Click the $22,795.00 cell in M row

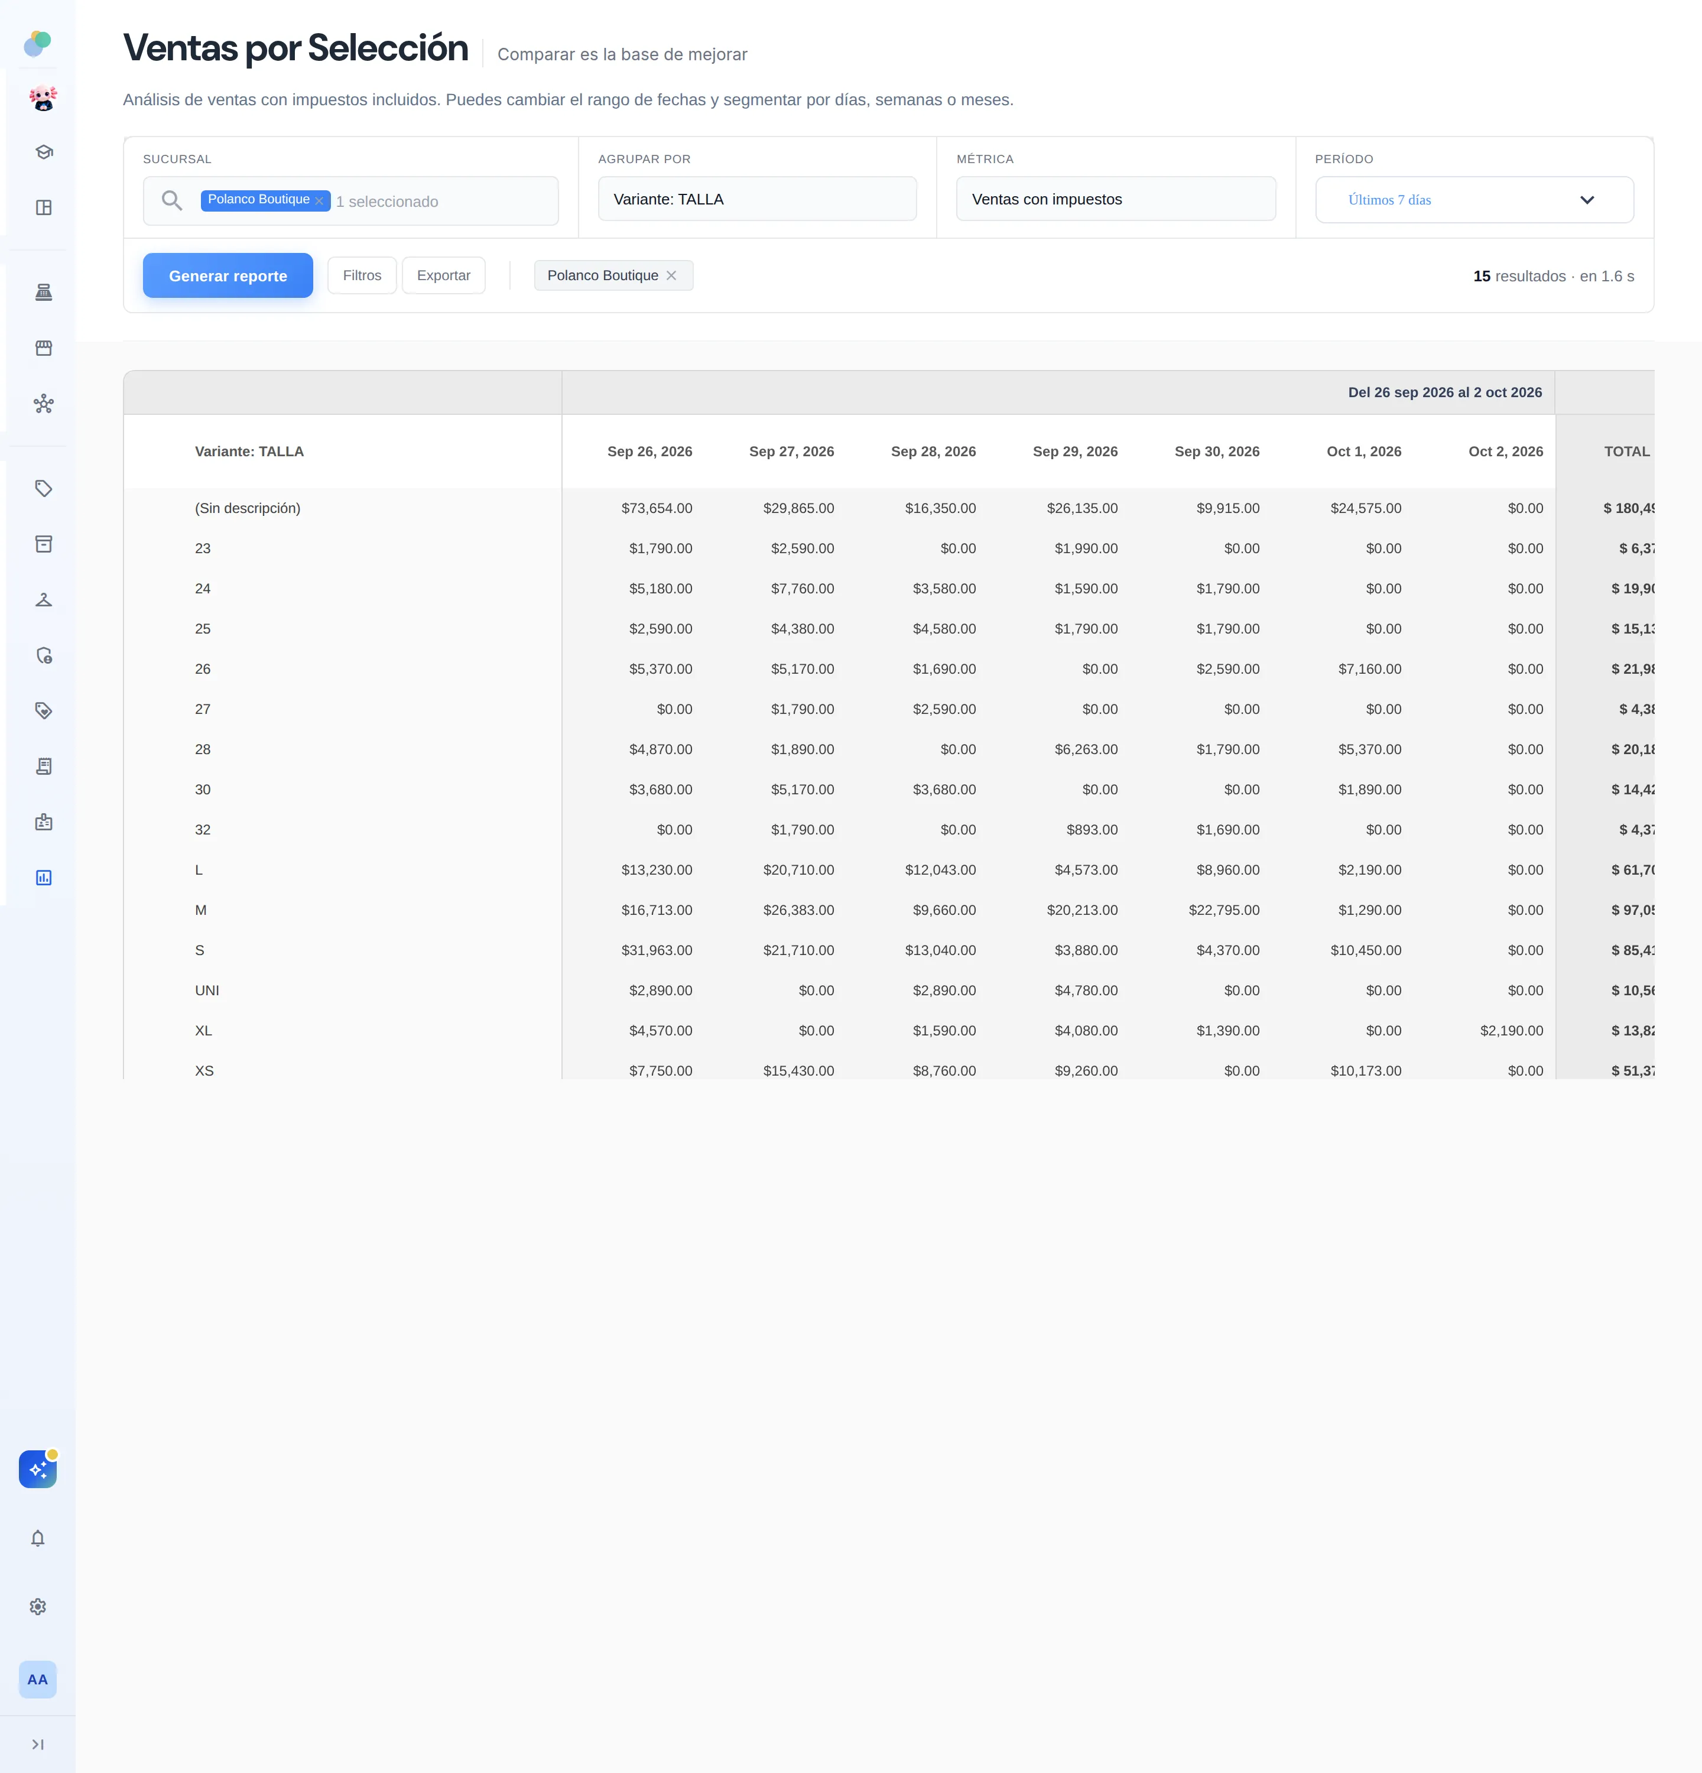[1223, 910]
